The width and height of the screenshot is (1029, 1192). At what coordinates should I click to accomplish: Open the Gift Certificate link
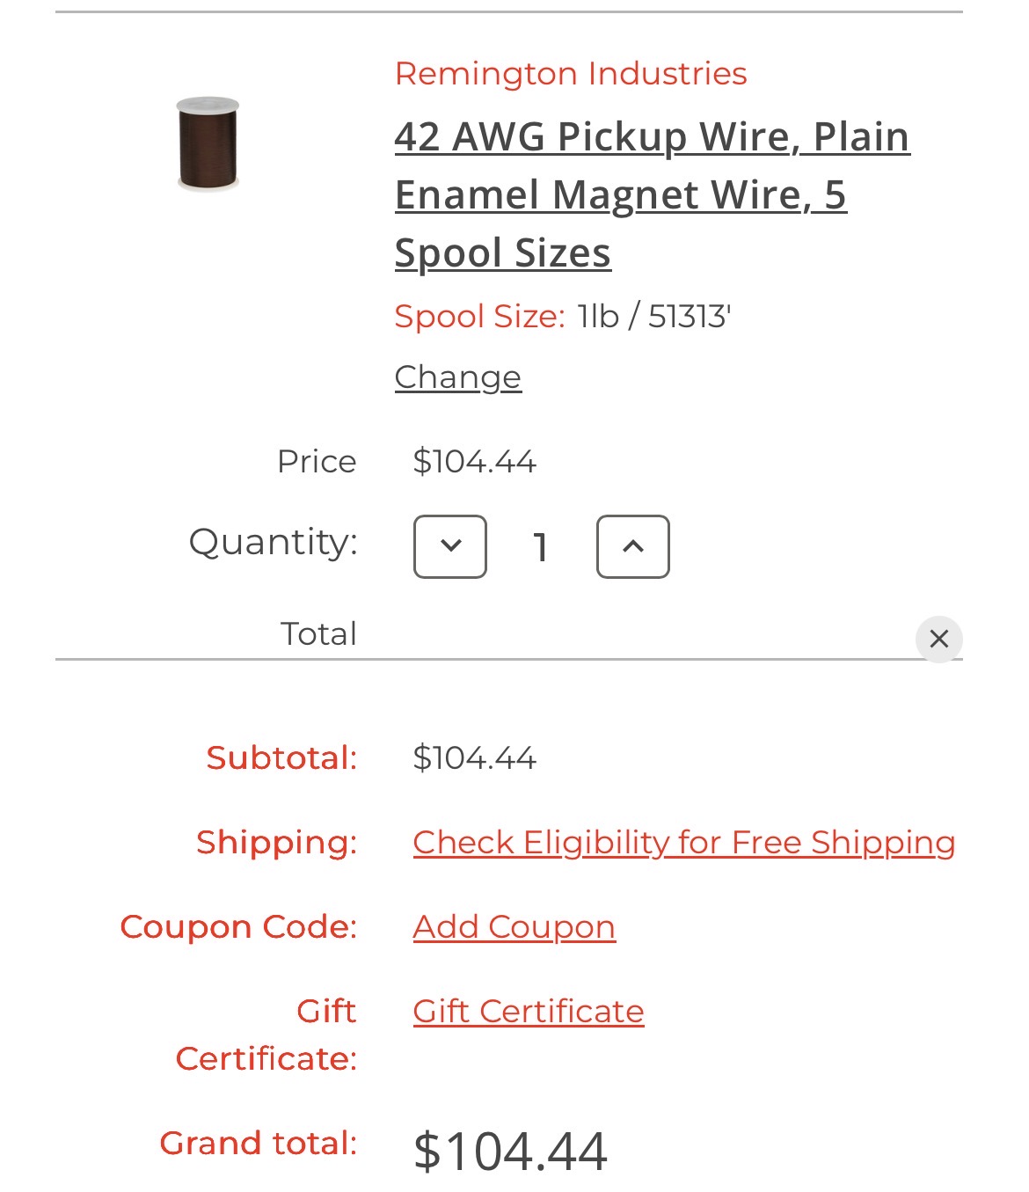(529, 1012)
